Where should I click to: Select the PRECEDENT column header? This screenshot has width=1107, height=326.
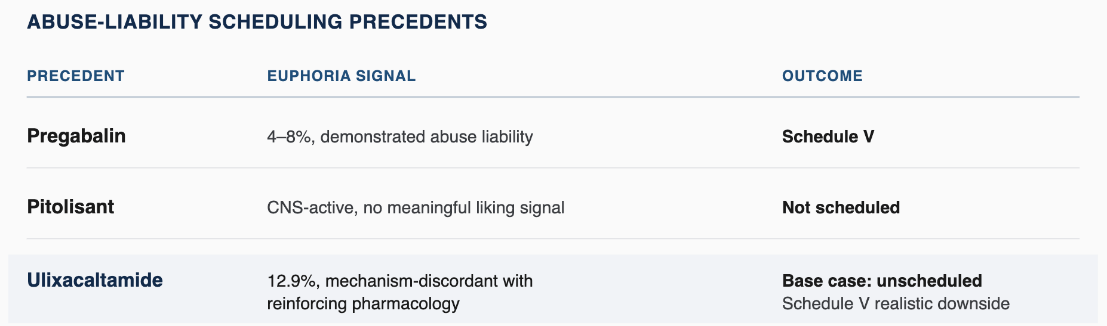(76, 76)
